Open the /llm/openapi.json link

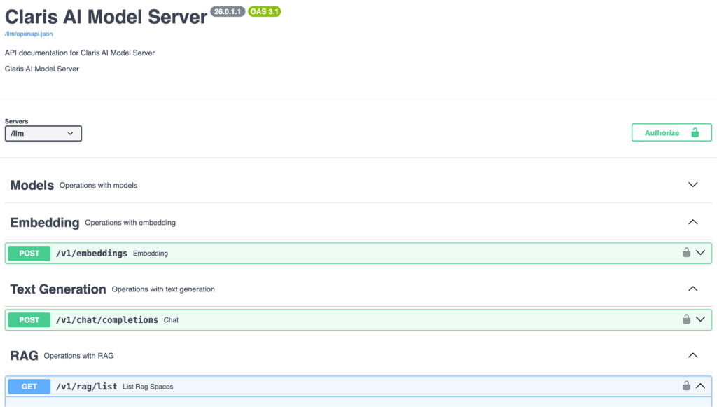[28, 34]
